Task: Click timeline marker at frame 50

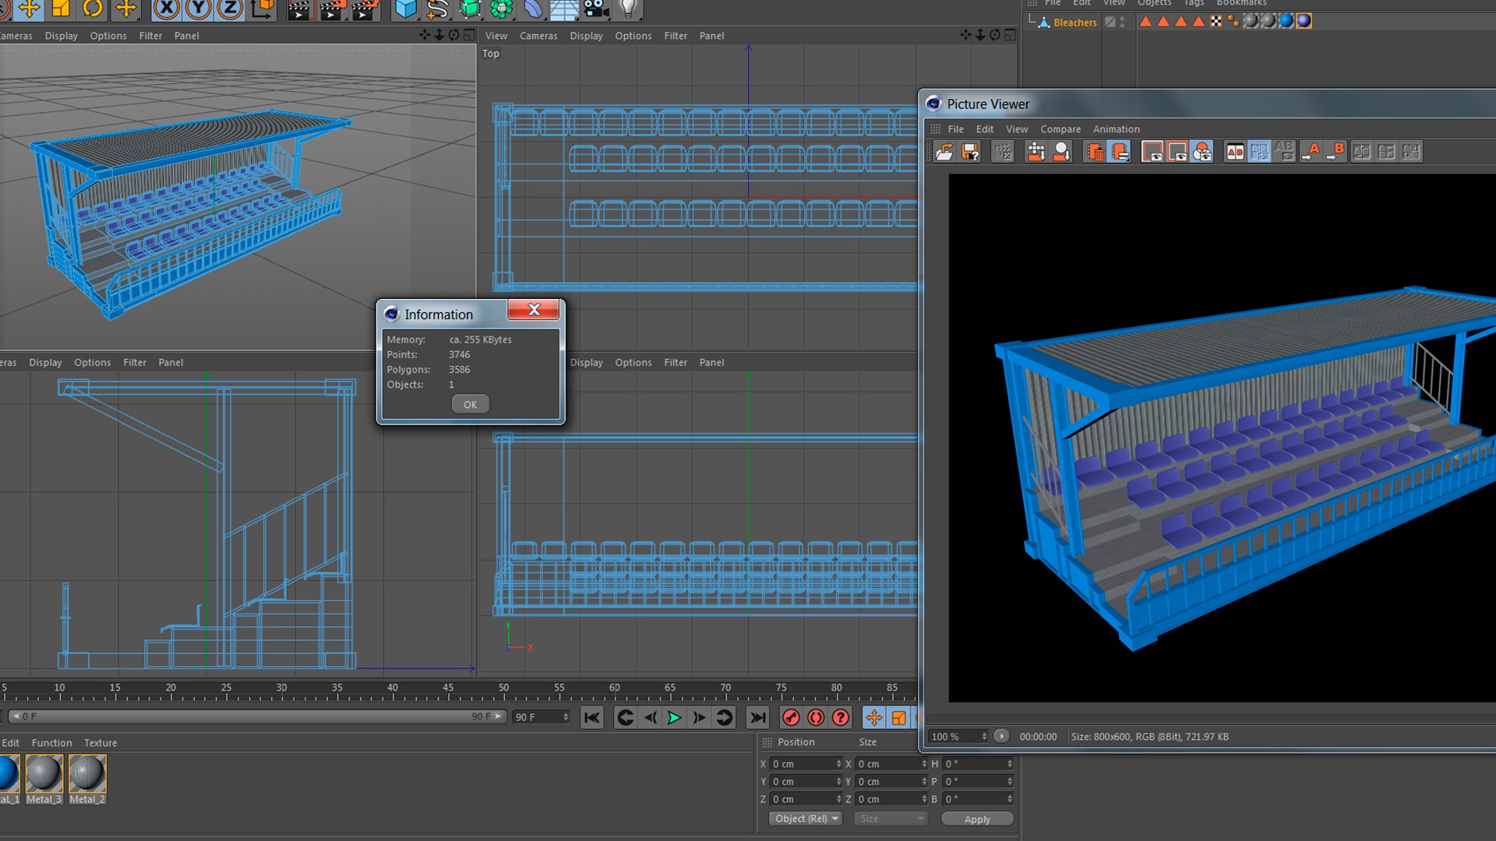Action: pyautogui.click(x=504, y=689)
